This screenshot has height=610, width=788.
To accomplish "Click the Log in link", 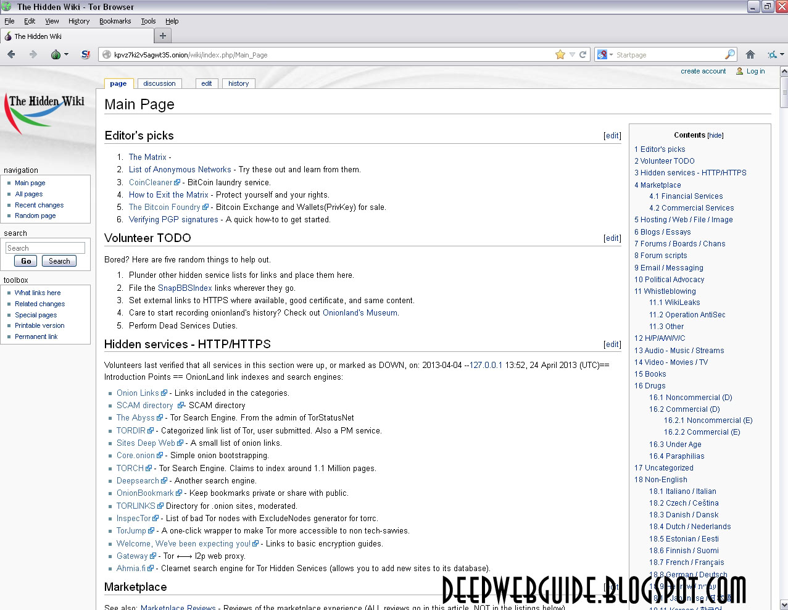I will tap(755, 71).
